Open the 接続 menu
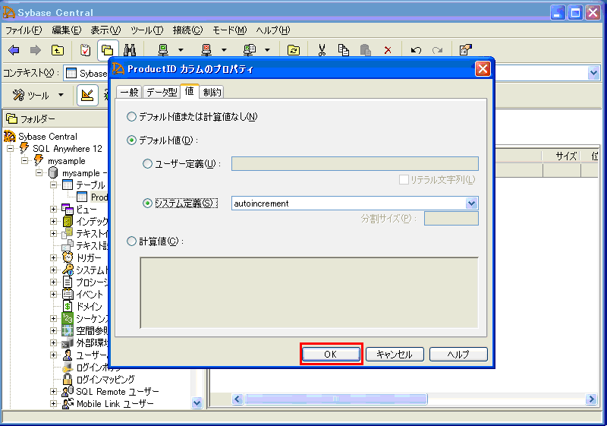Screen dimensions: 607x426 tap(187, 30)
